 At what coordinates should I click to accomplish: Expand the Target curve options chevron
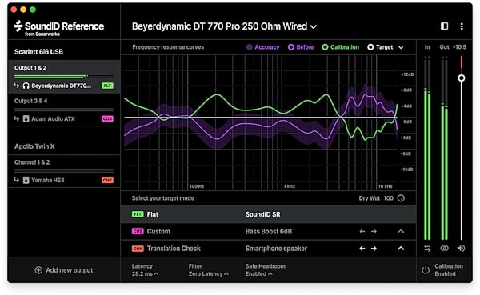(401, 47)
